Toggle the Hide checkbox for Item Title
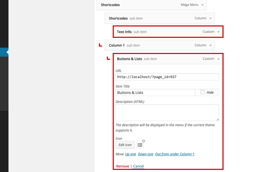Viewport: 275px width, 172px height. tap(202, 92)
